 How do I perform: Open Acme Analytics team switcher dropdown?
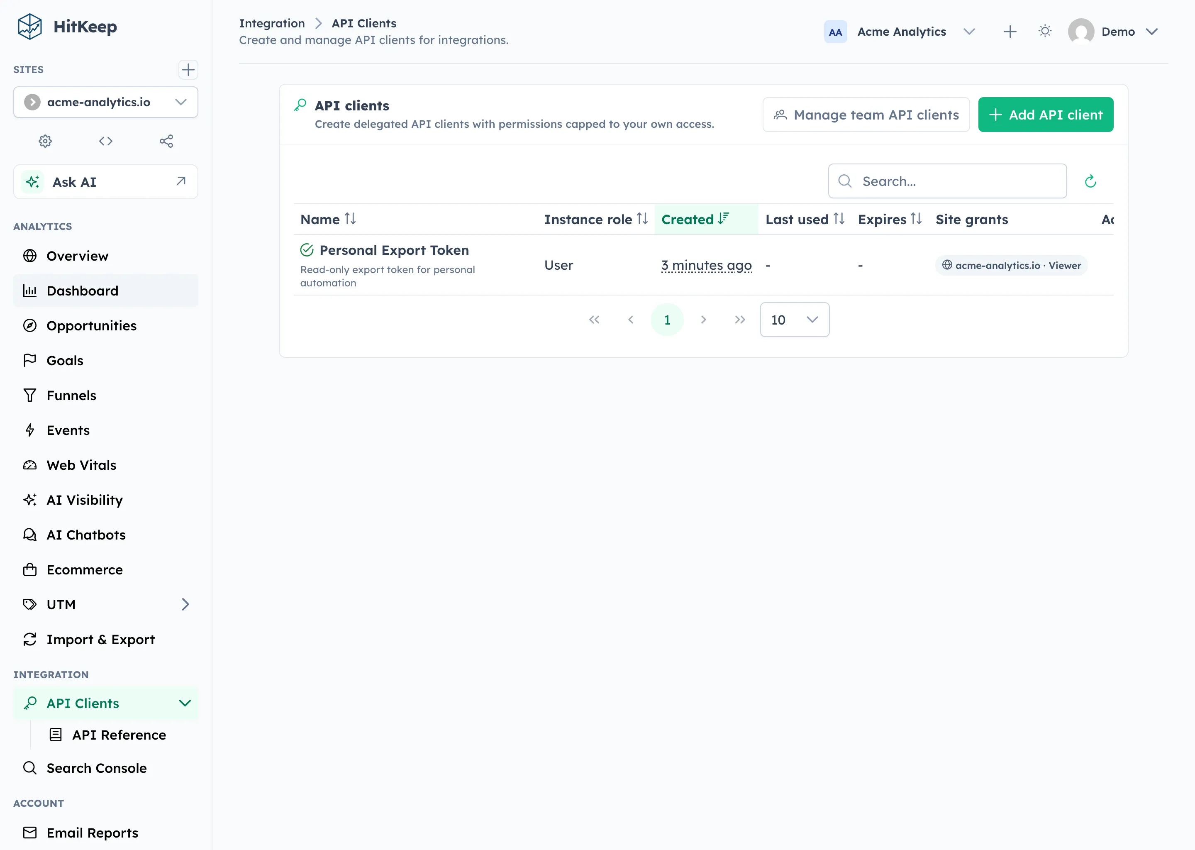point(900,32)
